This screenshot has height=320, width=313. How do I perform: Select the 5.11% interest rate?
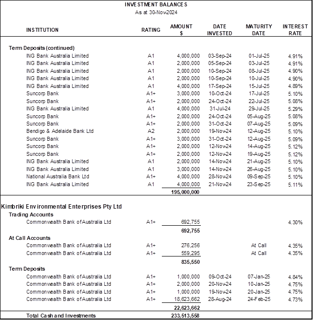click(295, 185)
